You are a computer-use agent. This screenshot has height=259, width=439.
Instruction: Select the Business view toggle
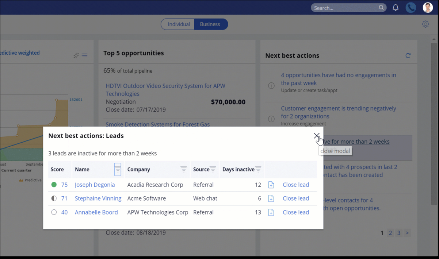tap(210, 24)
